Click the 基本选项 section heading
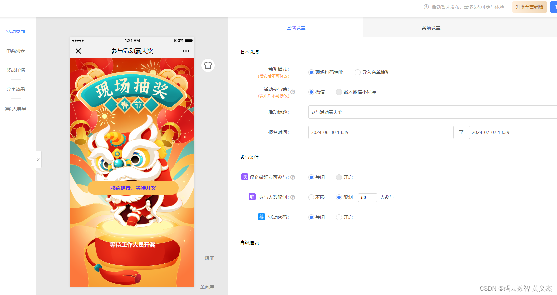Screen dimensions: 557x295 pos(249,52)
